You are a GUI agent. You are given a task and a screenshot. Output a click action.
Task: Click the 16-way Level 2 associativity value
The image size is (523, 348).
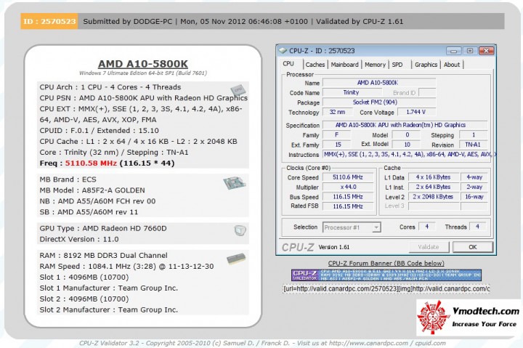coord(474,197)
